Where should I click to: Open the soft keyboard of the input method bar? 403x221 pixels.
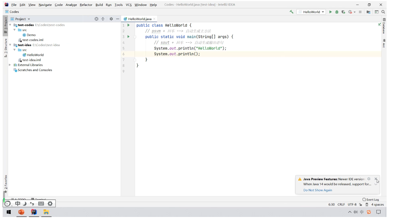[x=41, y=204]
